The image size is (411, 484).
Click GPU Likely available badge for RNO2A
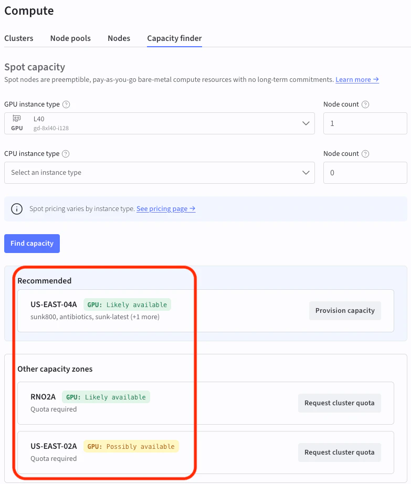click(x=106, y=397)
